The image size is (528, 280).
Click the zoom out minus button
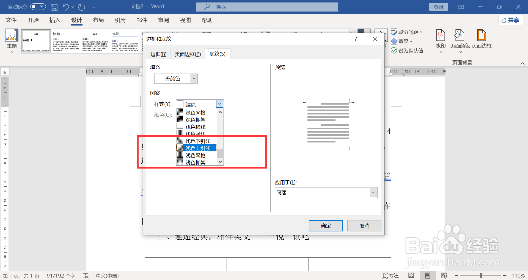pos(457,275)
